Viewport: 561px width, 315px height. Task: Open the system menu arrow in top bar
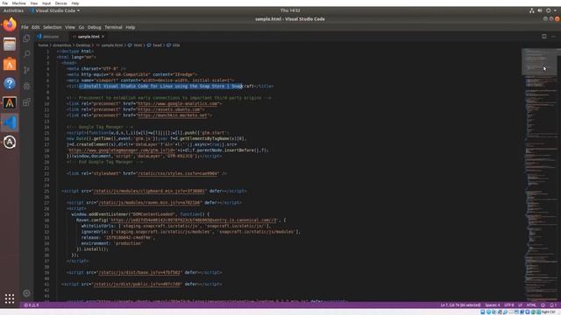coord(555,10)
